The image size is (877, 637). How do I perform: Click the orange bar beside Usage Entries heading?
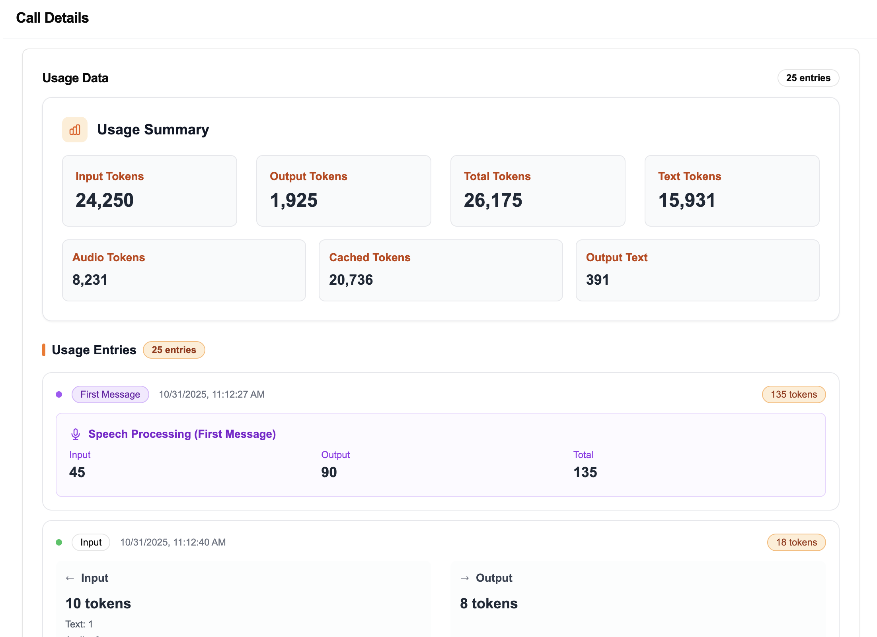tap(44, 350)
